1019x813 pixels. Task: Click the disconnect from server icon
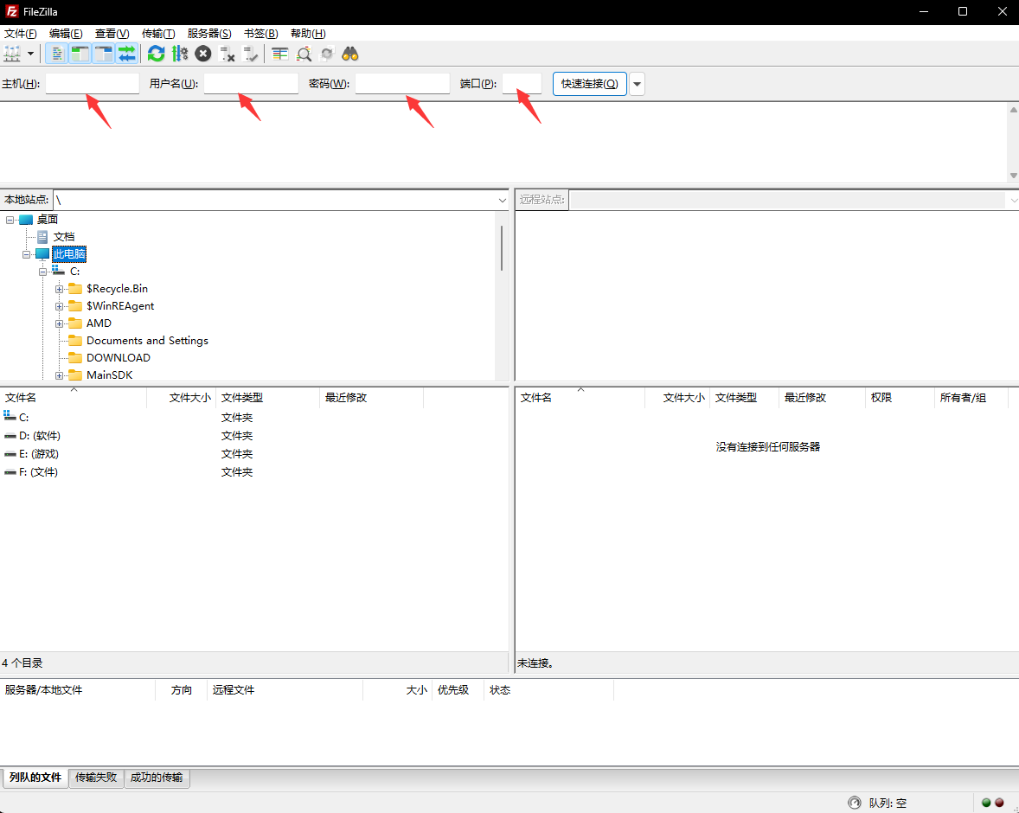[227, 54]
